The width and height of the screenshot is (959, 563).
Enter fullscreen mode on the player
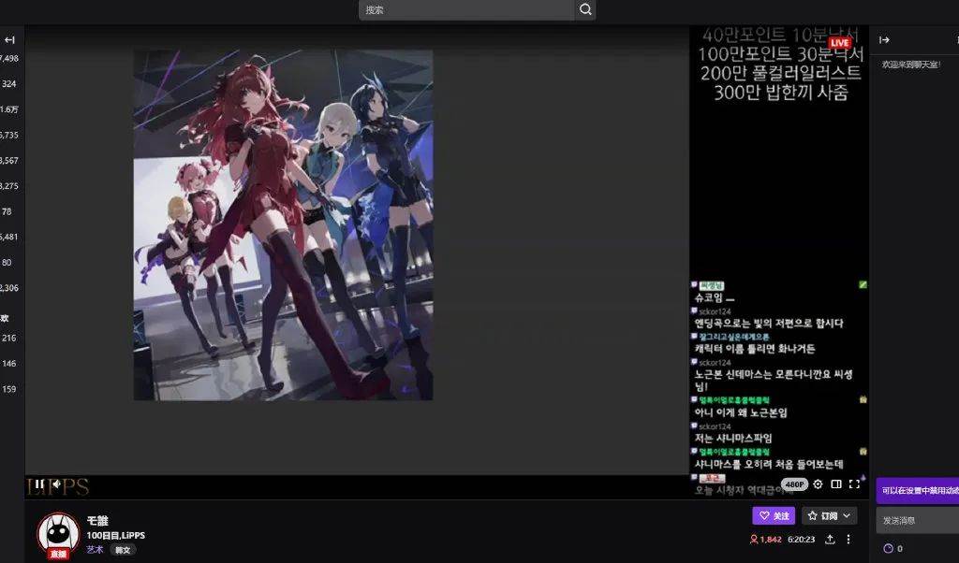pos(854,484)
